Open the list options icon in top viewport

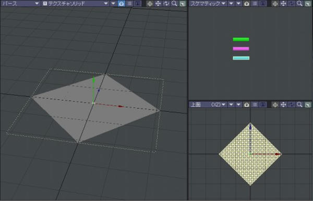[x=255, y=104]
